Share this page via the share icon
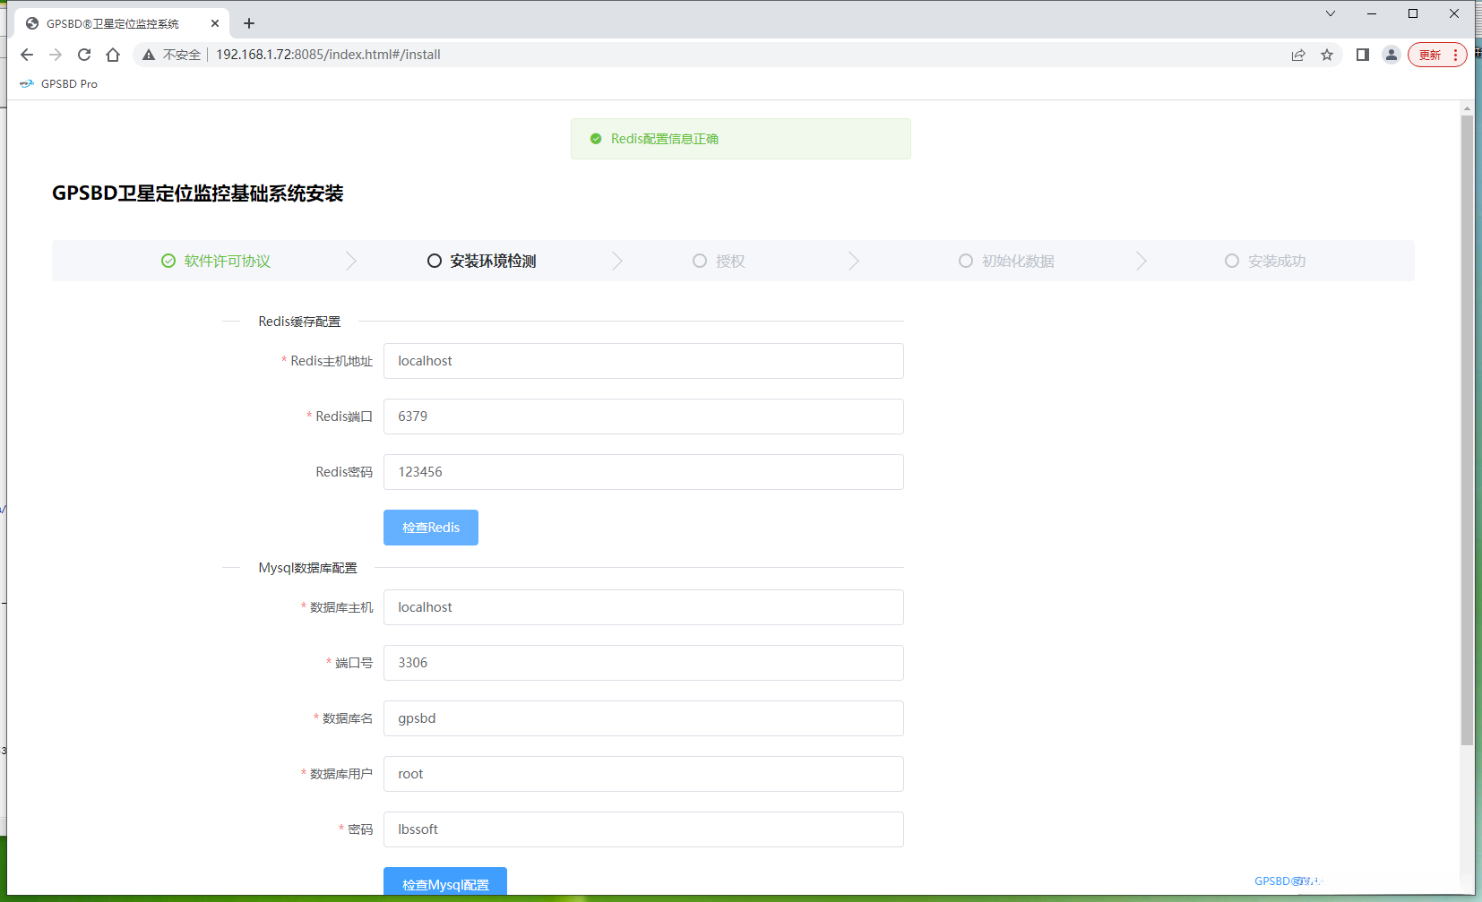The image size is (1482, 902). click(1298, 55)
